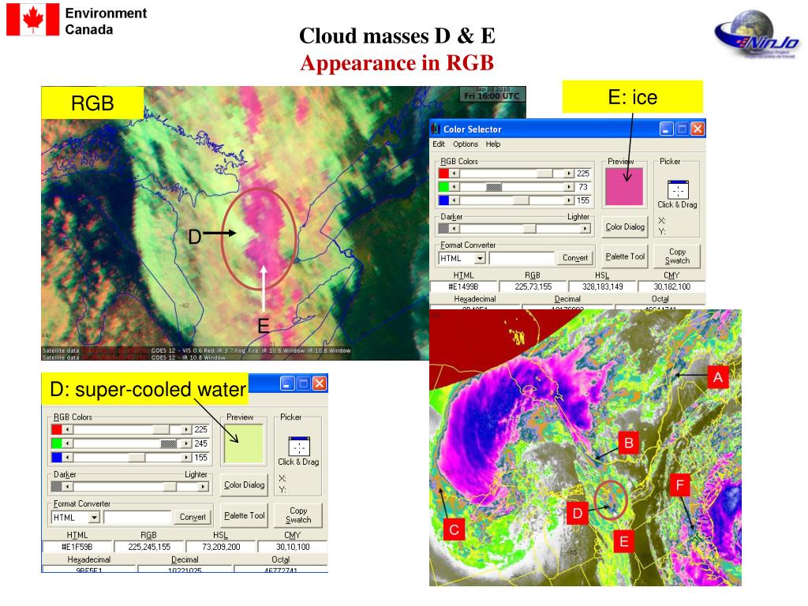Click the Convert button in the D: super-cooled water window
This screenshot has height=606, width=808.
pos(193,517)
